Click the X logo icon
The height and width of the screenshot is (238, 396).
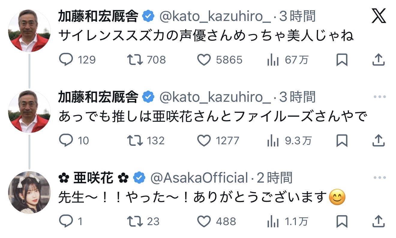point(379,16)
